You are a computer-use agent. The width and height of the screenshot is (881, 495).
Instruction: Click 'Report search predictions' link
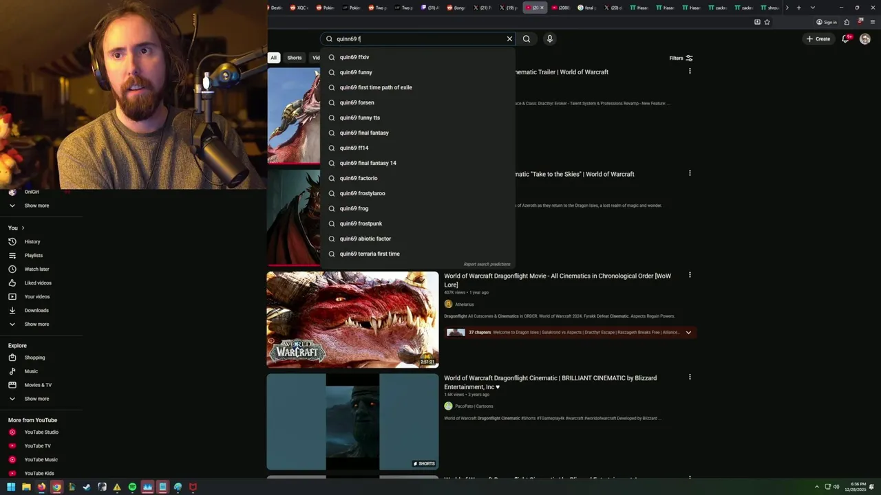point(487,264)
